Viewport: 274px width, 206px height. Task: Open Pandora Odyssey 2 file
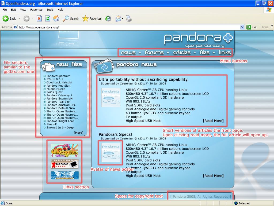59,95
